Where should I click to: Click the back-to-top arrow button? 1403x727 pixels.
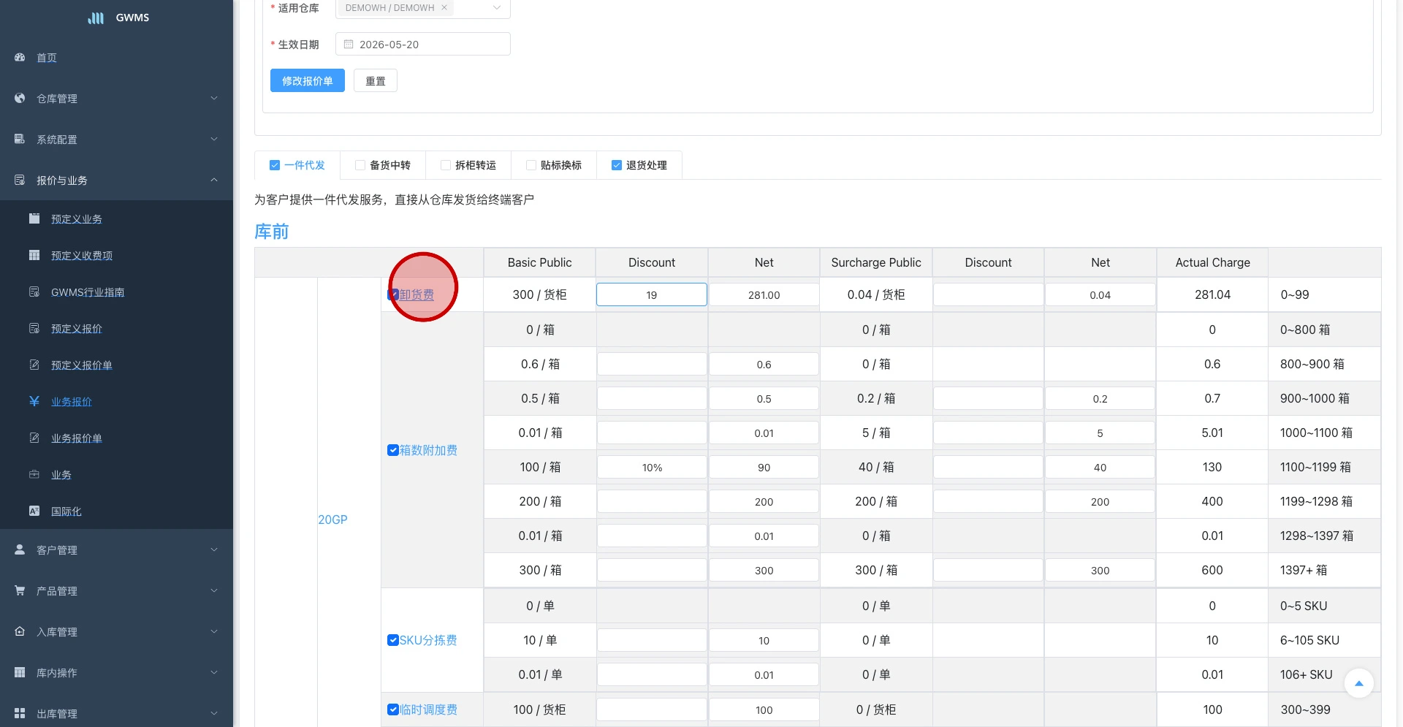1359,683
